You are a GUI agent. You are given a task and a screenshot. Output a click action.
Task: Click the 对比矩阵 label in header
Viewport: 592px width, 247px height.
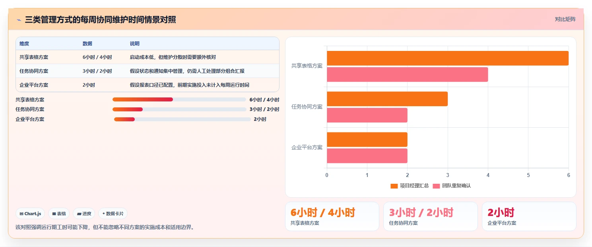coord(565,19)
